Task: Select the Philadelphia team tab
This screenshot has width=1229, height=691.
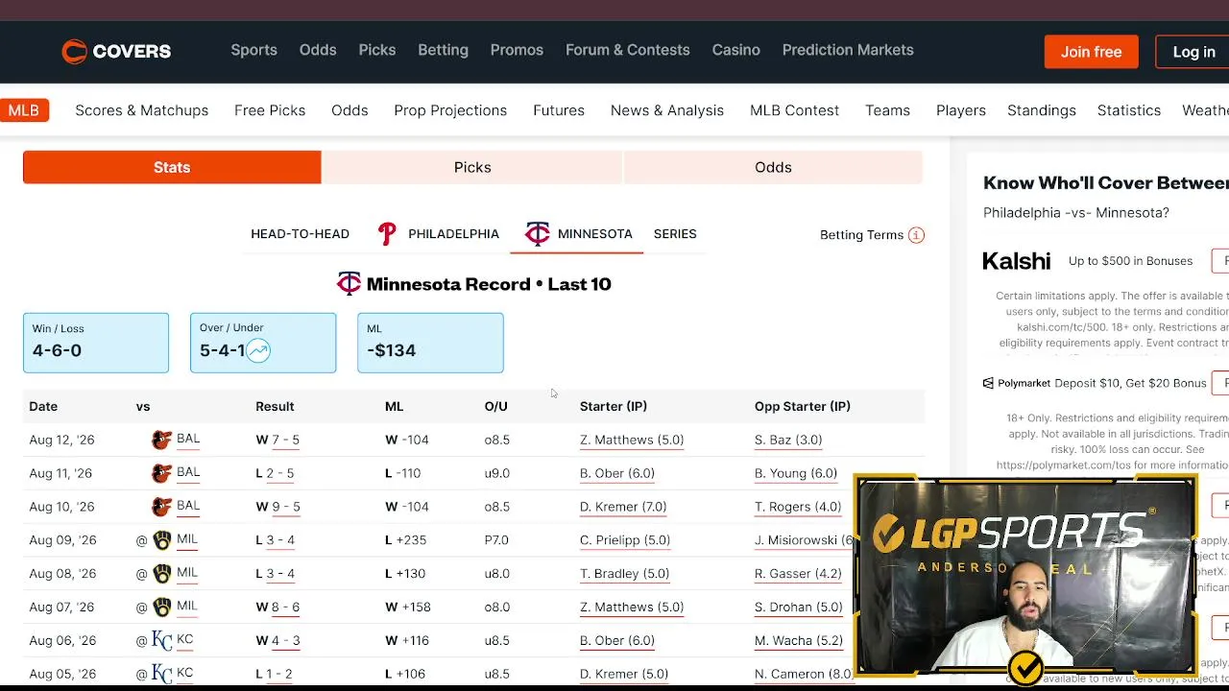Action: click(438, 234)
